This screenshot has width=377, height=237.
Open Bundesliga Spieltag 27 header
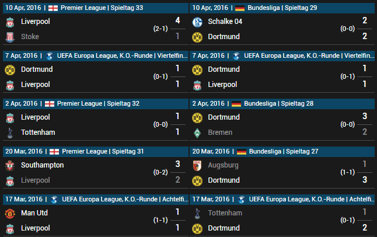pos(282,152)
